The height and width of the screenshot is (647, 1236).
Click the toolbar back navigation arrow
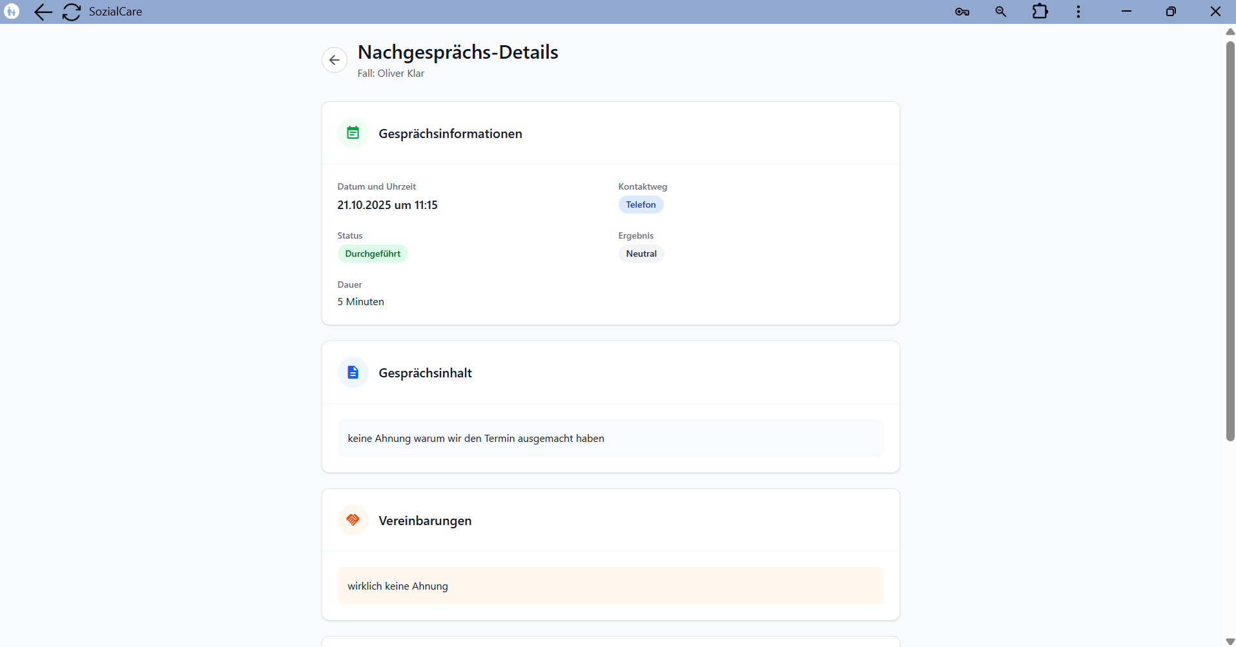point(43,12)
